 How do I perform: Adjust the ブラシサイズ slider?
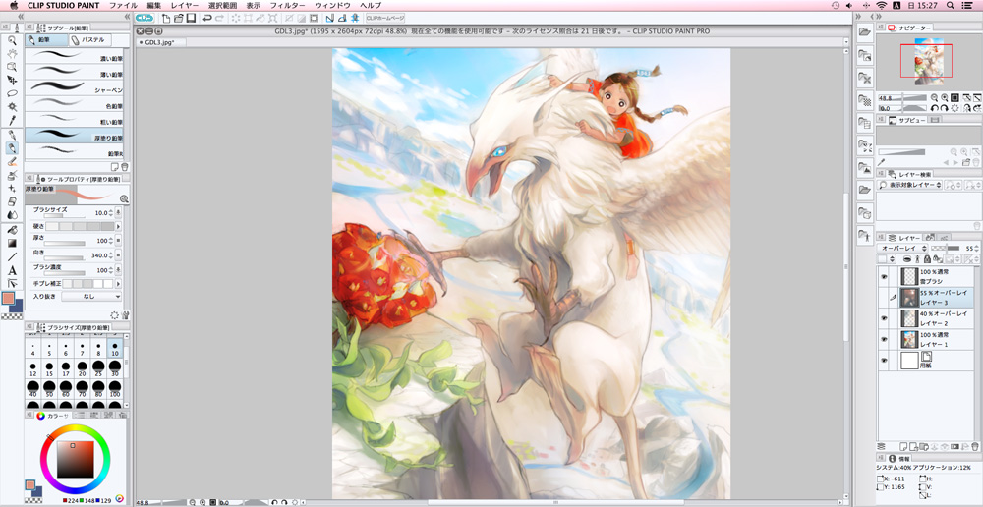65,215
